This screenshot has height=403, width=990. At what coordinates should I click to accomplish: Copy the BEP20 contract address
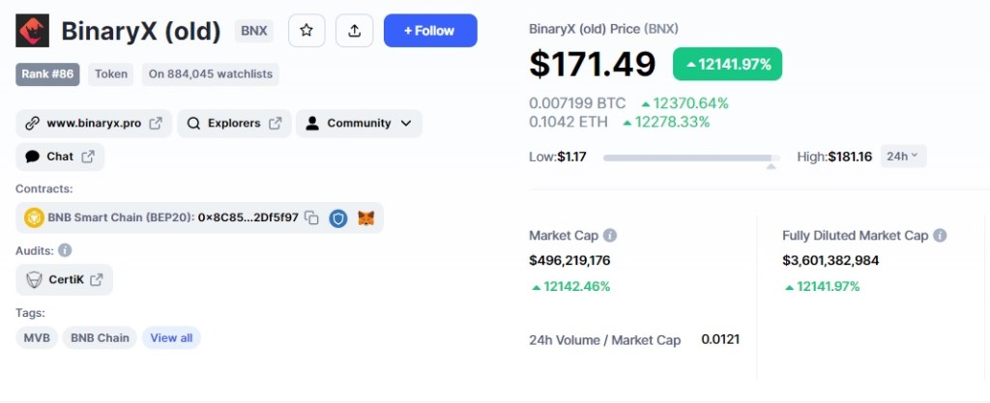[311, 218]
